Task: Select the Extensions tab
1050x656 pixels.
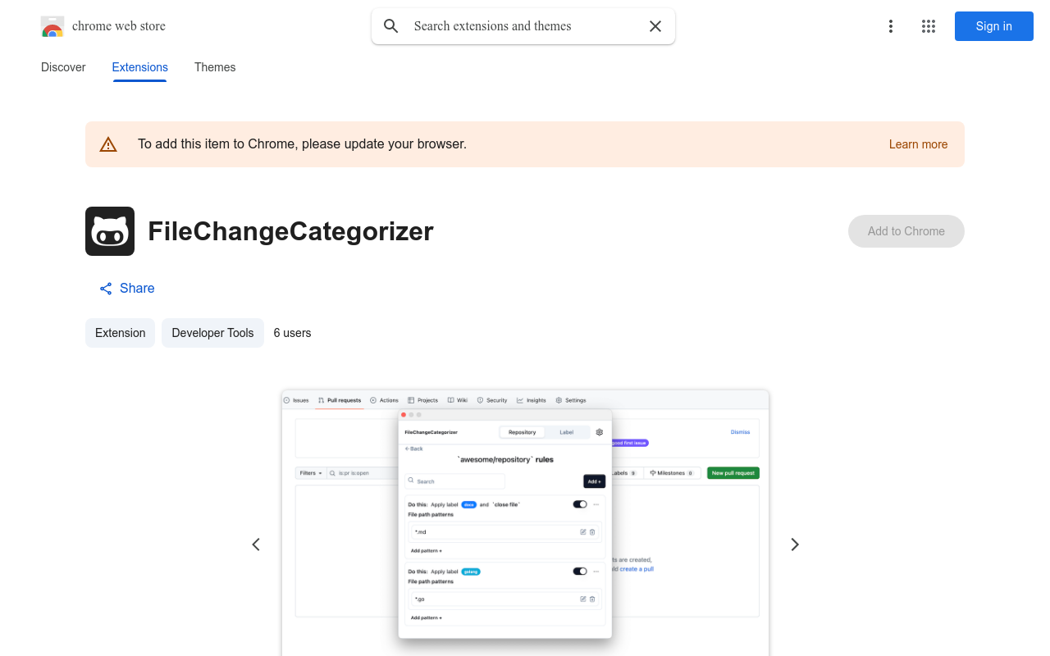Action: pyautogui.click(x=140, y=67)
